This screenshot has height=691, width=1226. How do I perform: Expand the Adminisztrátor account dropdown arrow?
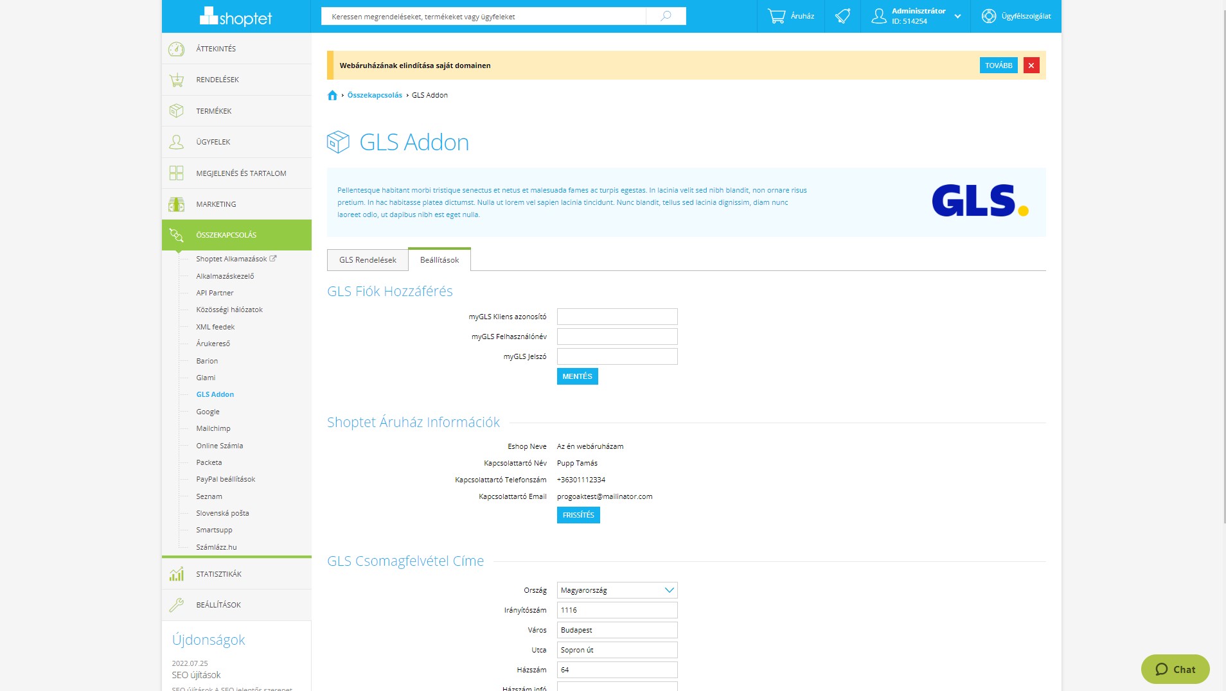(x=957, y=17)
